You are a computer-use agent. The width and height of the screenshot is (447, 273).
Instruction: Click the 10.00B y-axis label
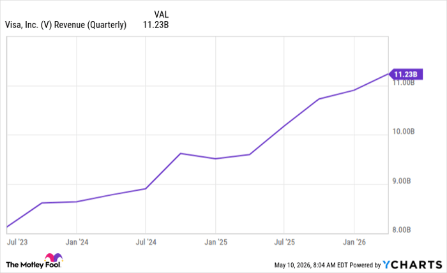click(x=404, y=131)
